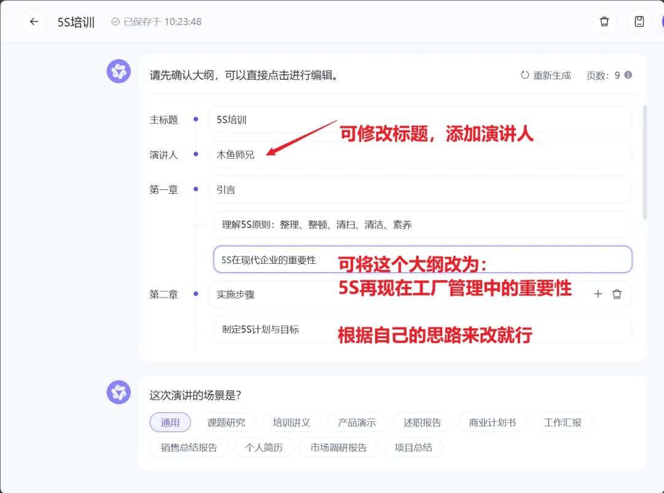Delete the 实施步骤 chapter with trash icon

click(617, 294)
